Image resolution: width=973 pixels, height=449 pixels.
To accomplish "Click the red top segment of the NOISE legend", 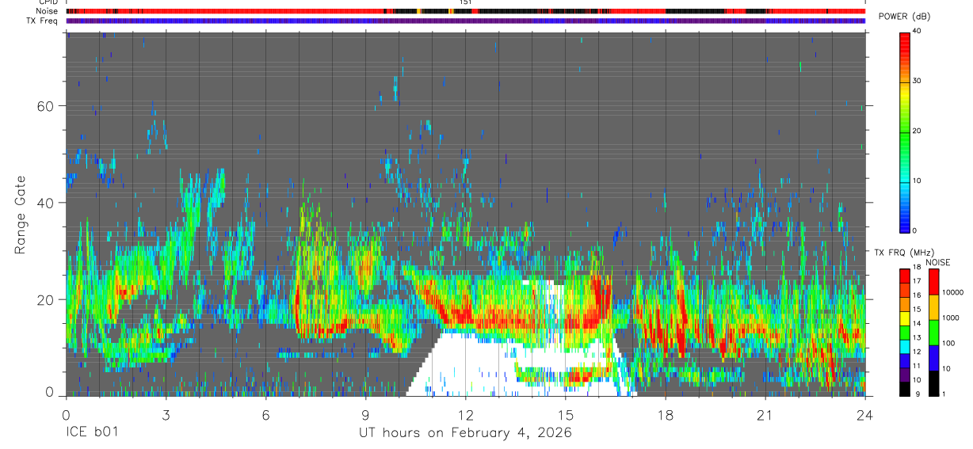I will tap(933, 282).
